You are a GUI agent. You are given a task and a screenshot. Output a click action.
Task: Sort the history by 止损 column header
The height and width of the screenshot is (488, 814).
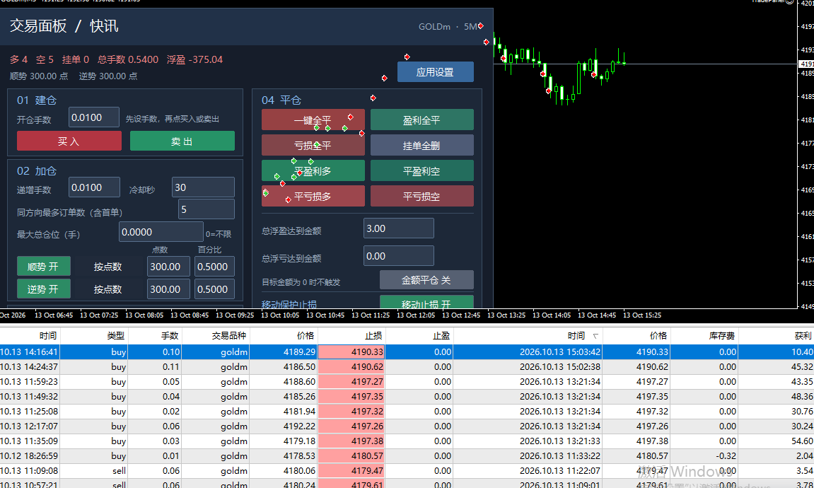(351, 336)
